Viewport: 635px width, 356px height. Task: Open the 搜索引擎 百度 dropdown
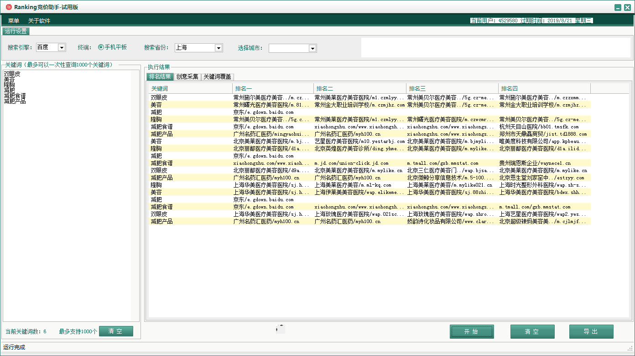tap(62, 47)
